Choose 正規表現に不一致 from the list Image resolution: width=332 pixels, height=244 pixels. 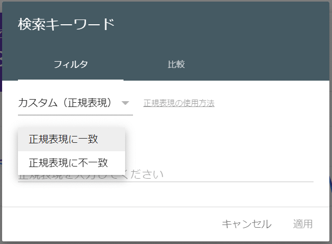tap(72, 163)
